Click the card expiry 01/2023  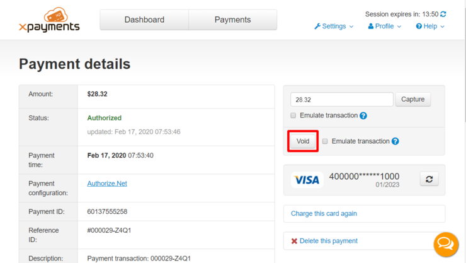coord(387,185)
